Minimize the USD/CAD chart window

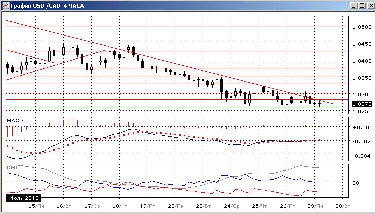pyautogui.click(x=354, y=6)
